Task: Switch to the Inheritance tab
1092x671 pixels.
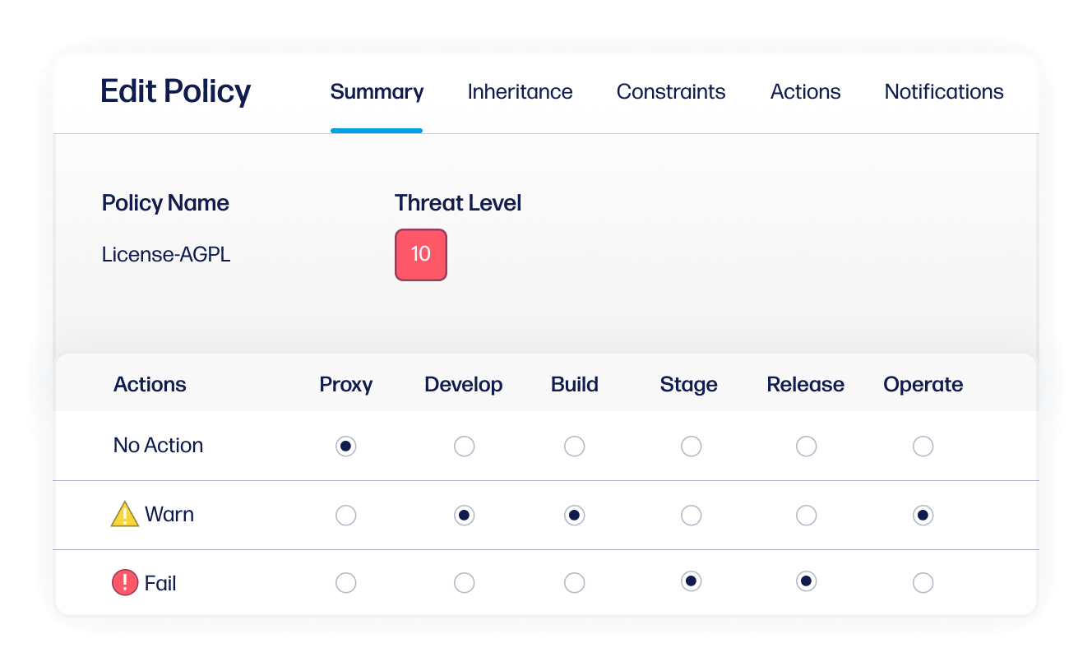Action: coord(520,92)
